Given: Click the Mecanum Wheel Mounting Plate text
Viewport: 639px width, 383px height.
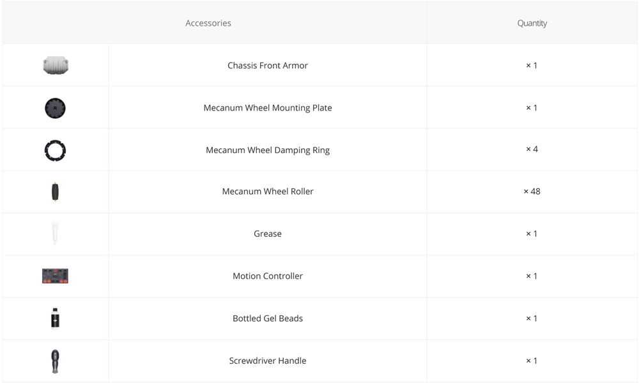Looking at the screenshot, I should tap(268, 108).
